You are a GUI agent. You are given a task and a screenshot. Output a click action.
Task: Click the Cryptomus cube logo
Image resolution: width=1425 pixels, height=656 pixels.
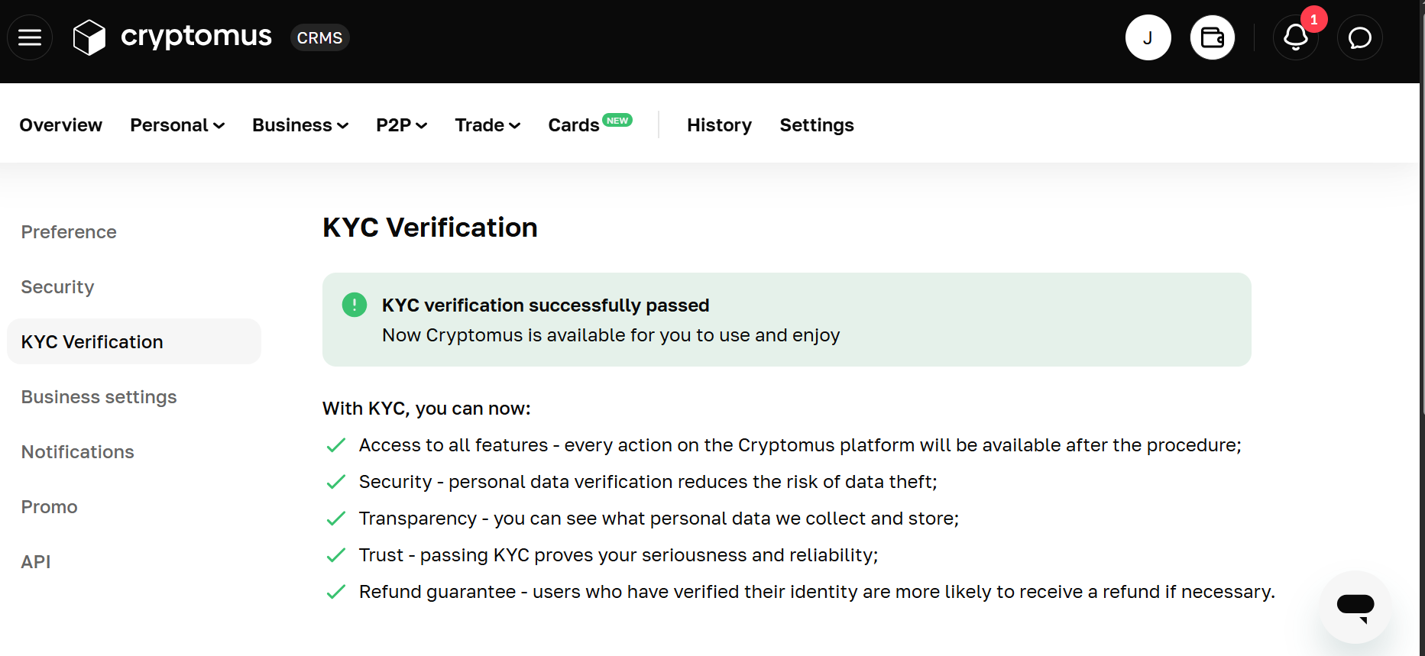[89, 37]
